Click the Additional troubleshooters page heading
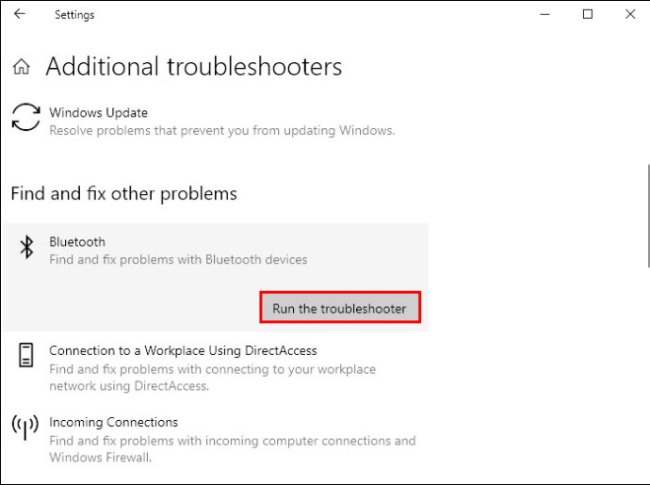Screen dimensions: 650x485 point(194,66)
